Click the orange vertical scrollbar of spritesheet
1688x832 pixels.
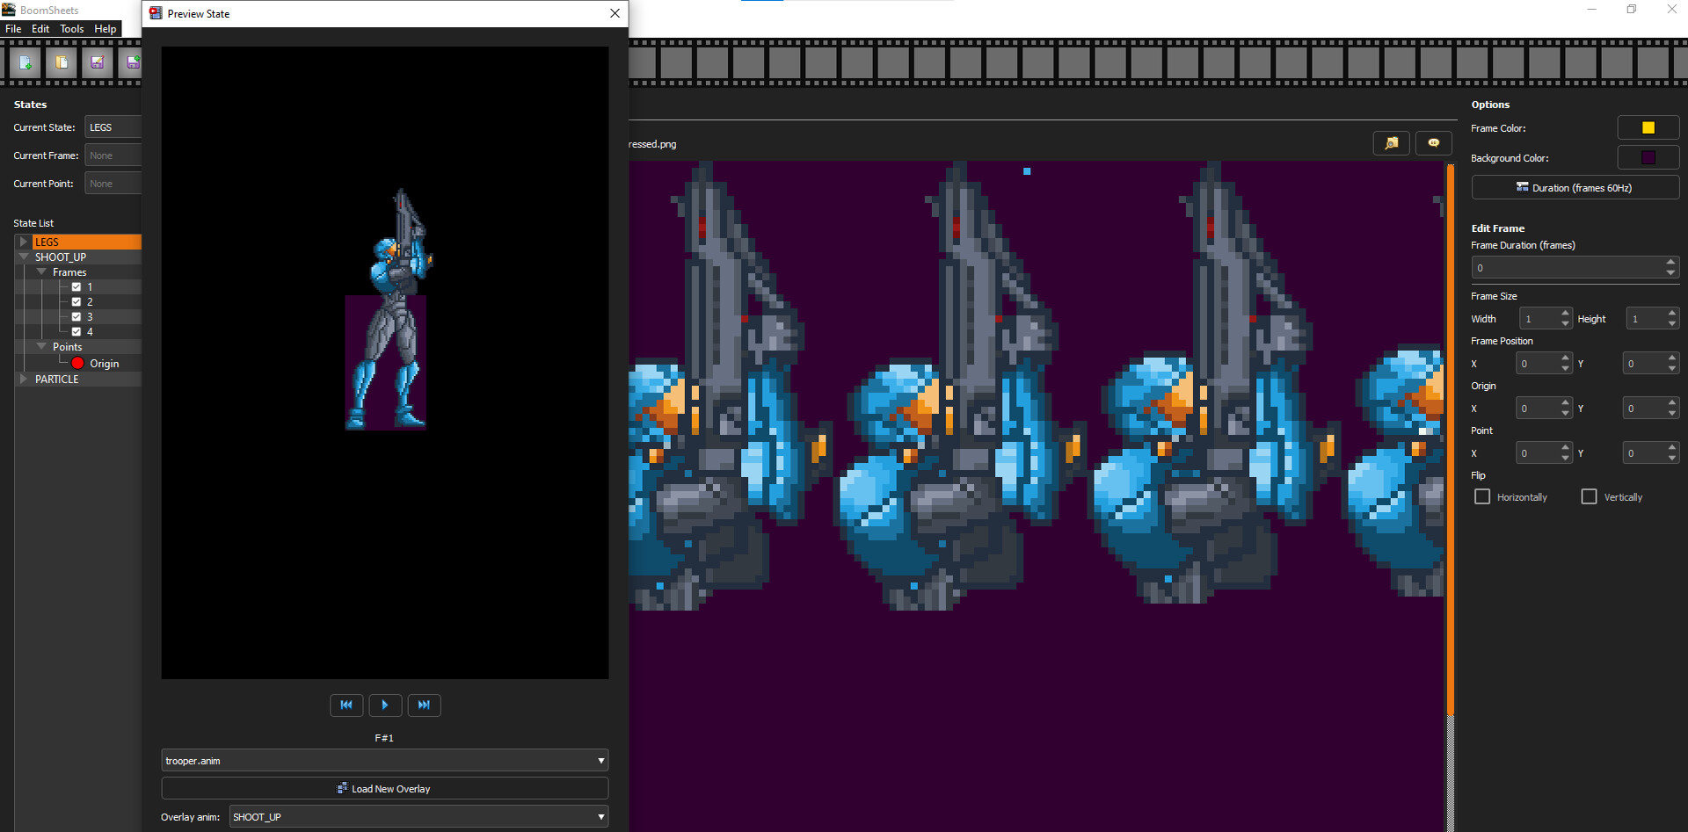tap(1450, 439)
